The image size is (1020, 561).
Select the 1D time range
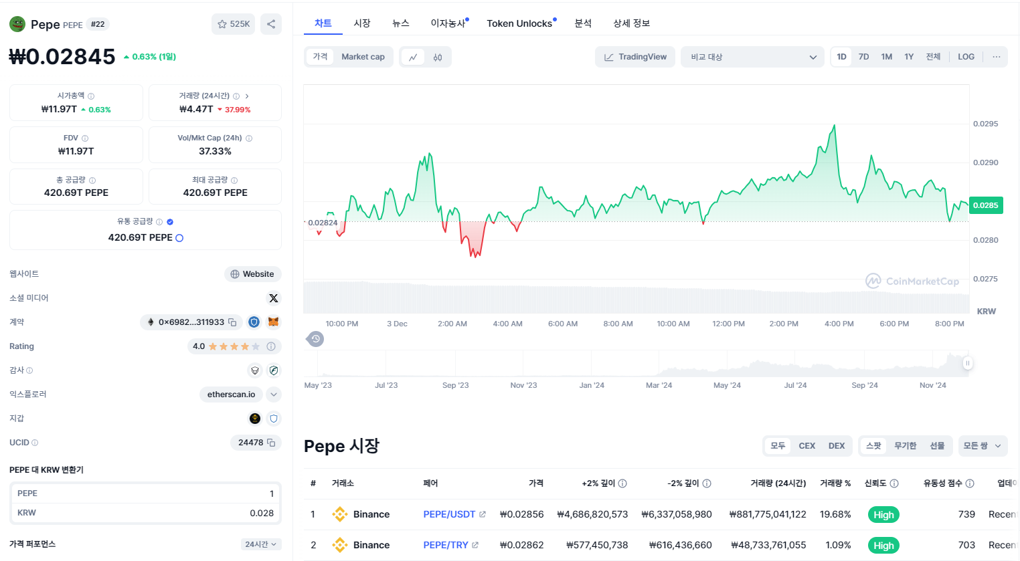pyautogui.click(x=841, y=57)
